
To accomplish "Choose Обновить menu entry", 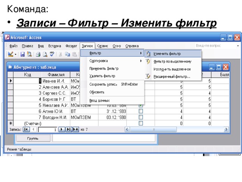I will point(112,92).
